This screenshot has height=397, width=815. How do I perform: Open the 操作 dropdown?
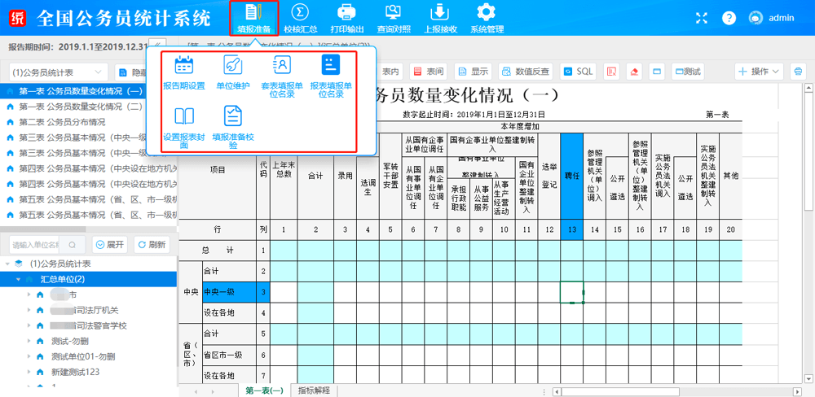click(x=759, y=72)
